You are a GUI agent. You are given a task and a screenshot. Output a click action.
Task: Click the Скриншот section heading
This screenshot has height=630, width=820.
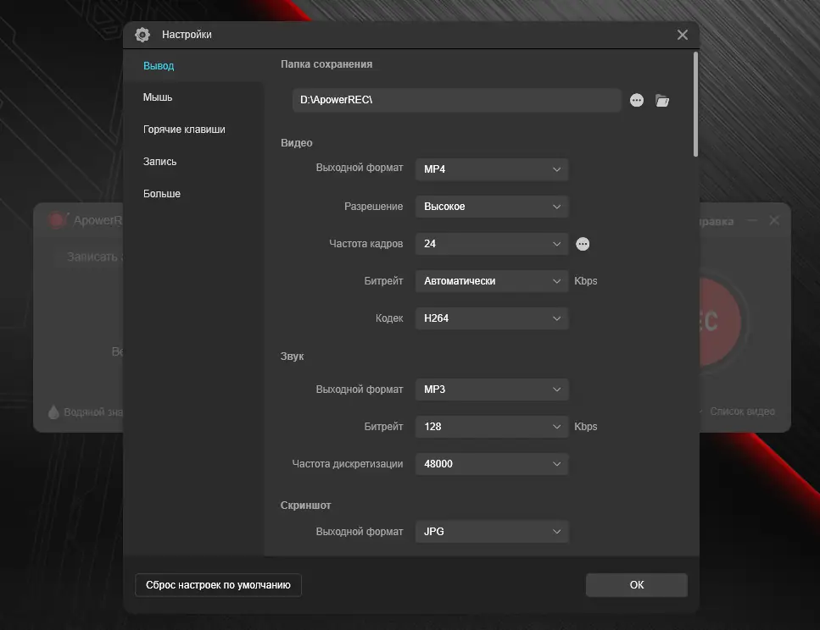(x=305, y=506)
